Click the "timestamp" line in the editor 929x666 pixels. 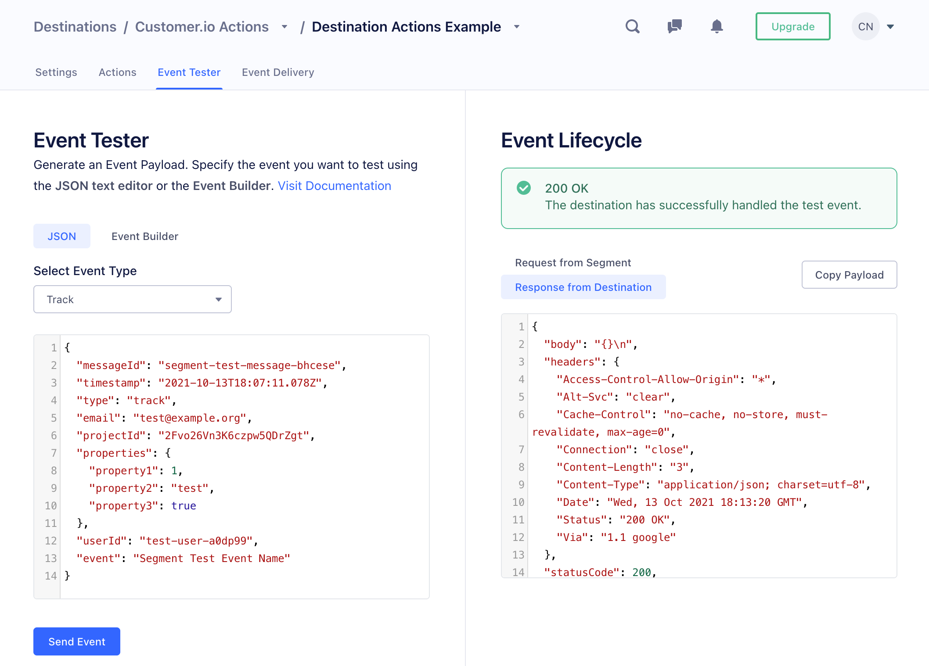click(x=202, y=383)
